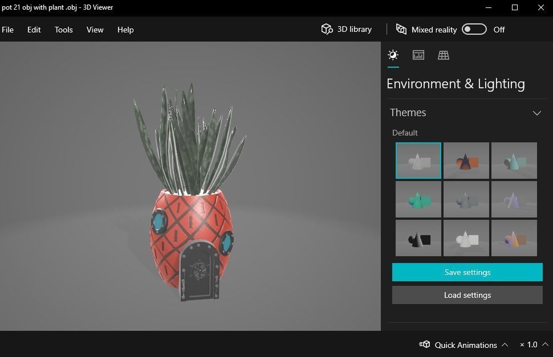Open the File menu
Viewport: 553px width, 357px height.
8,30
